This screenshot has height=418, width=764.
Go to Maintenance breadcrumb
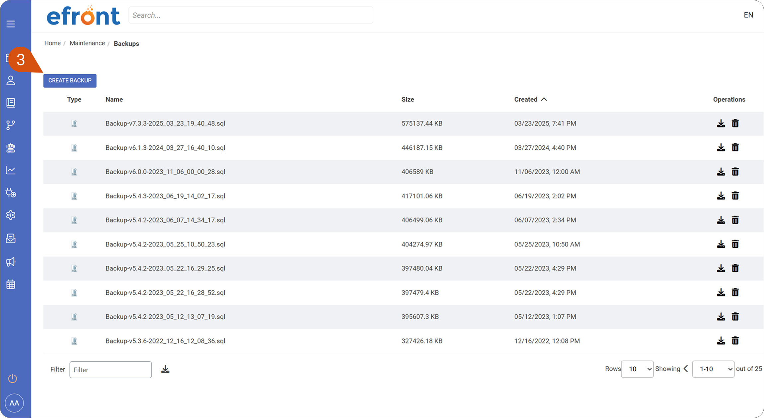click(87, 43)
